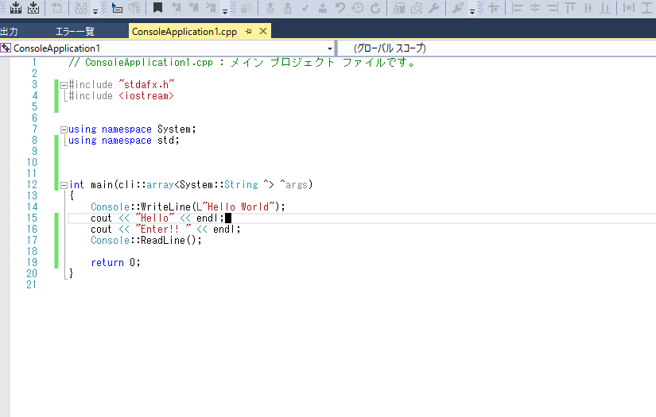Click the closing brace on line 20
The width and height of the screenshot is (656, 417).
(71, 273)
